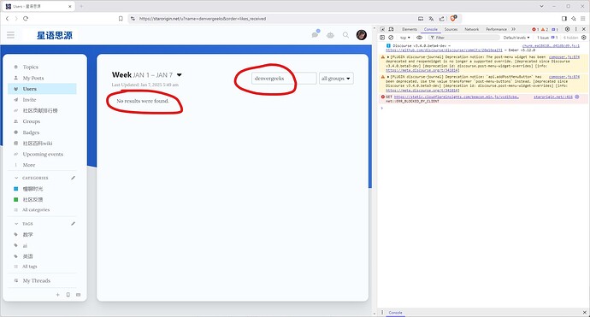Click the plus icon in the sidebar footer
This screenshot has height=317, width=590.
point(57,295)
